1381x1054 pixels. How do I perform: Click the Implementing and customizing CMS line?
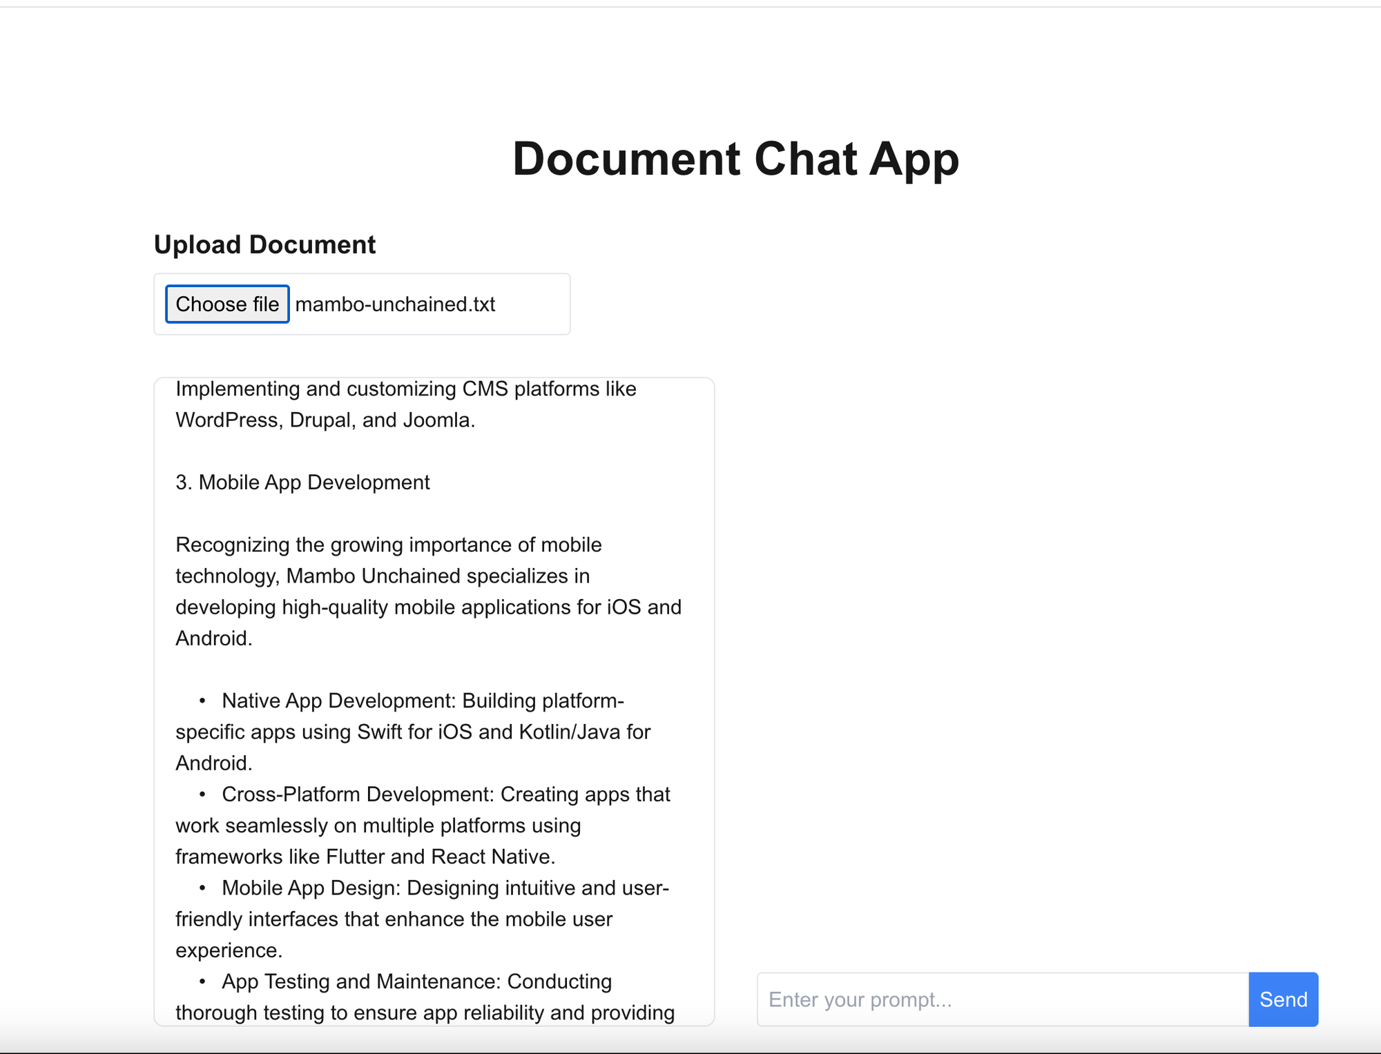[405, 389]
